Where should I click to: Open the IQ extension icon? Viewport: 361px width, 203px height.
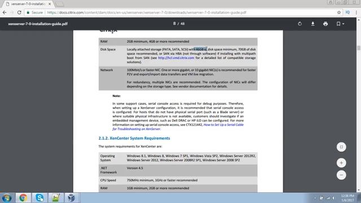click(347, 12)
